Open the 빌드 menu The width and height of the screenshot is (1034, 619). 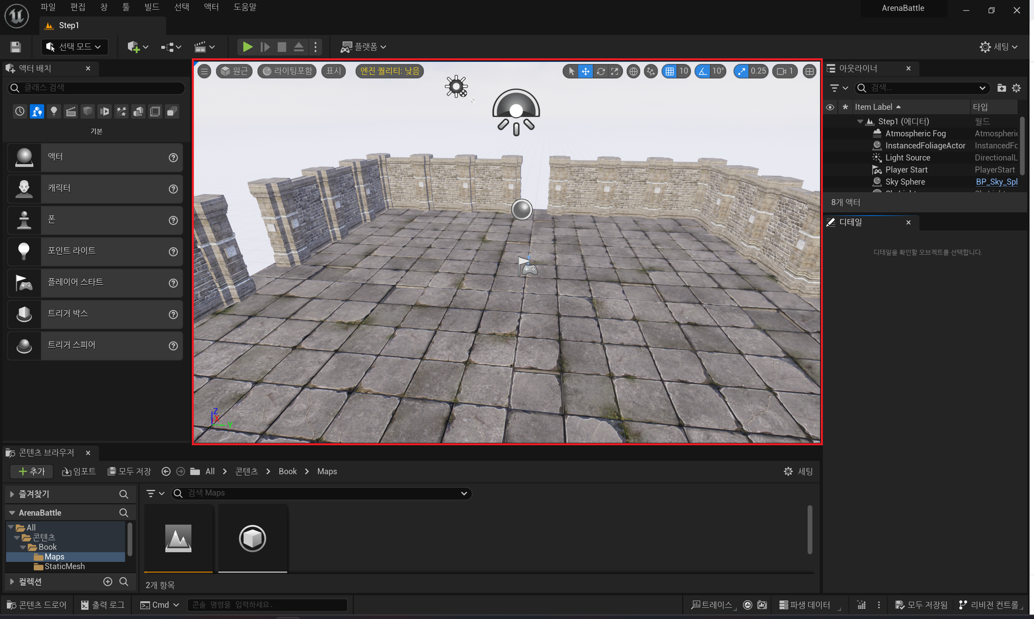[152, 7]
